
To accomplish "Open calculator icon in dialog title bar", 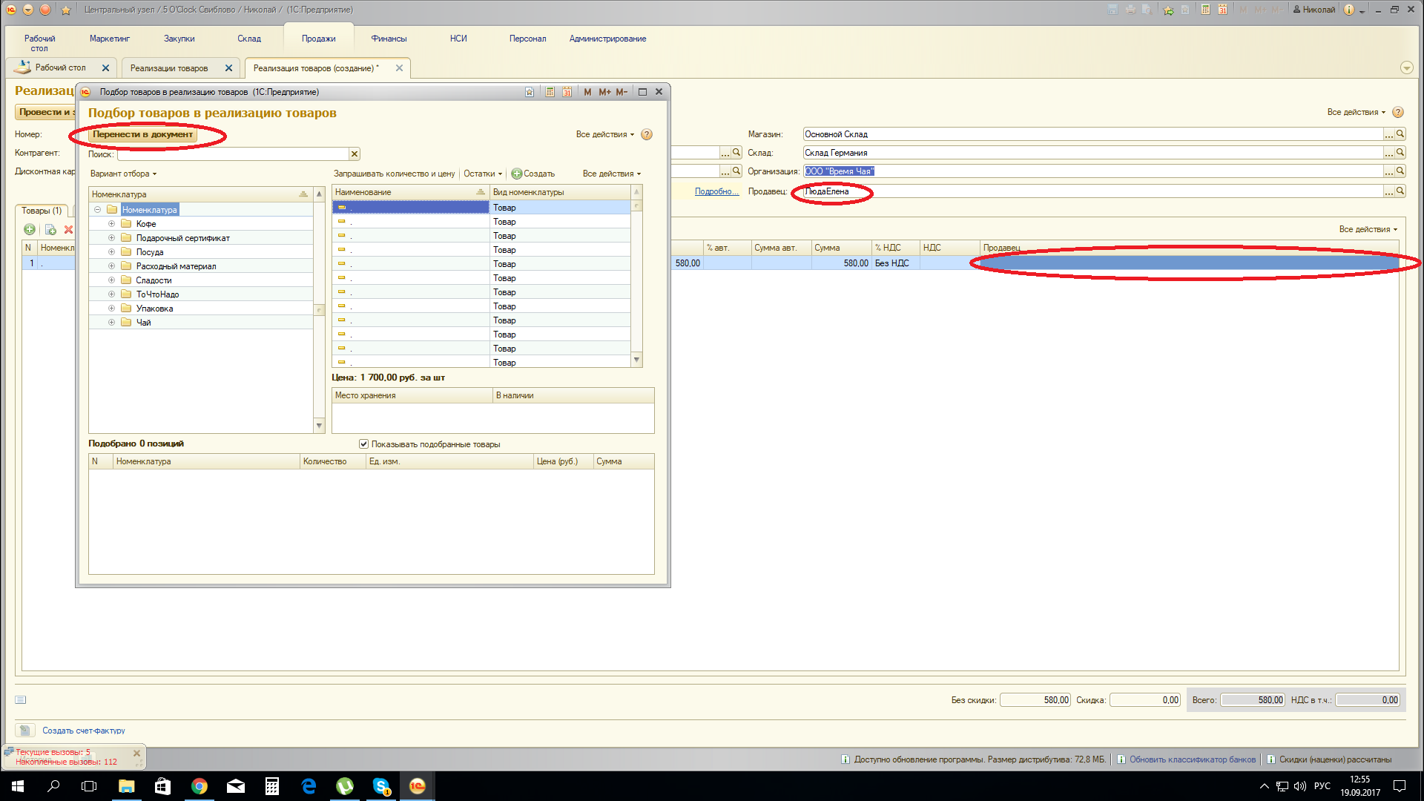I will (550, 92).
